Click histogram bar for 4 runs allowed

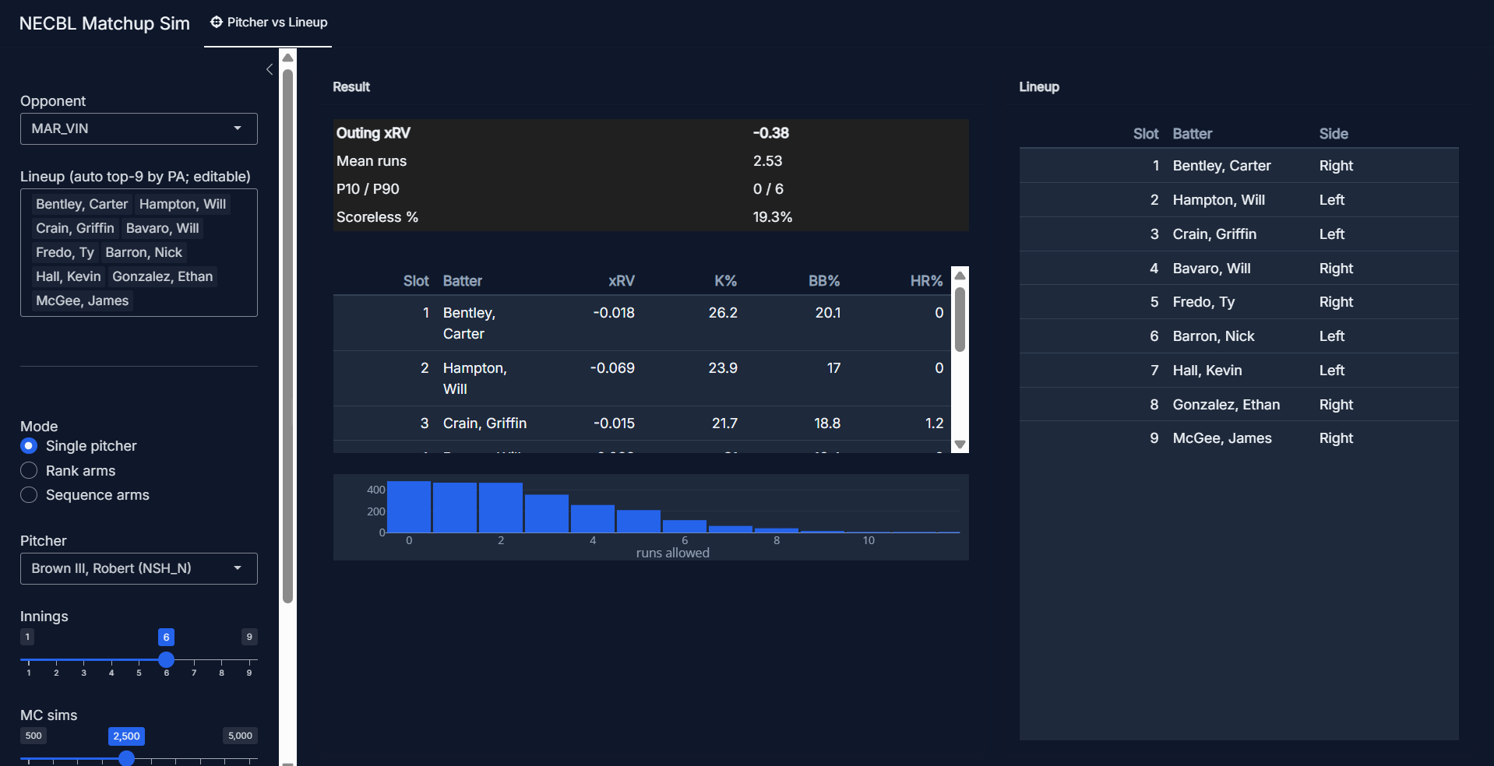point(593,518)
